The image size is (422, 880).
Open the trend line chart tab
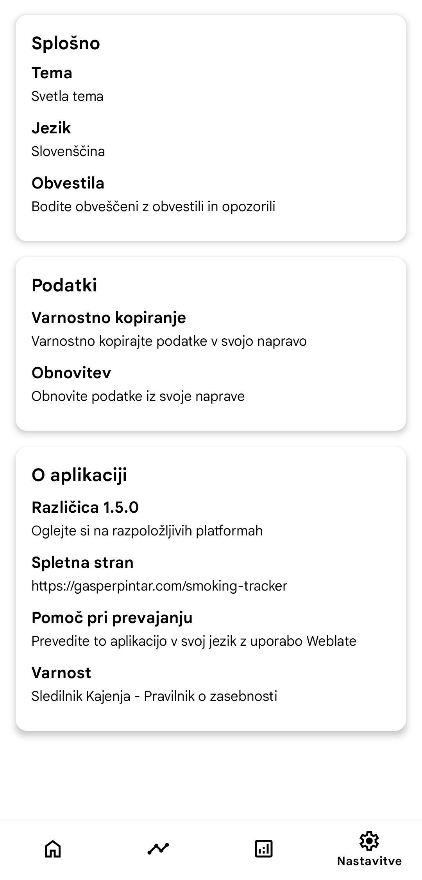(158, 849)
